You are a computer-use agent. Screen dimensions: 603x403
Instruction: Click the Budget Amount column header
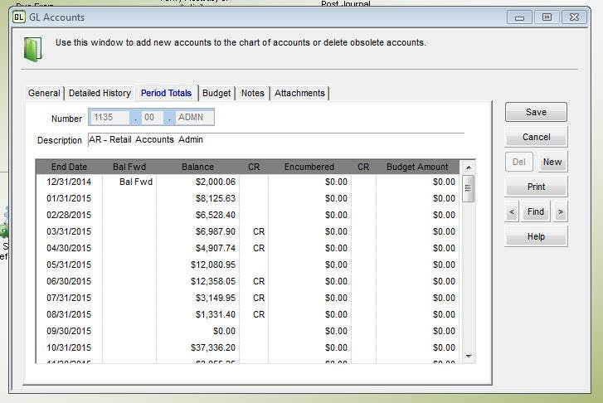coord(417,167)
